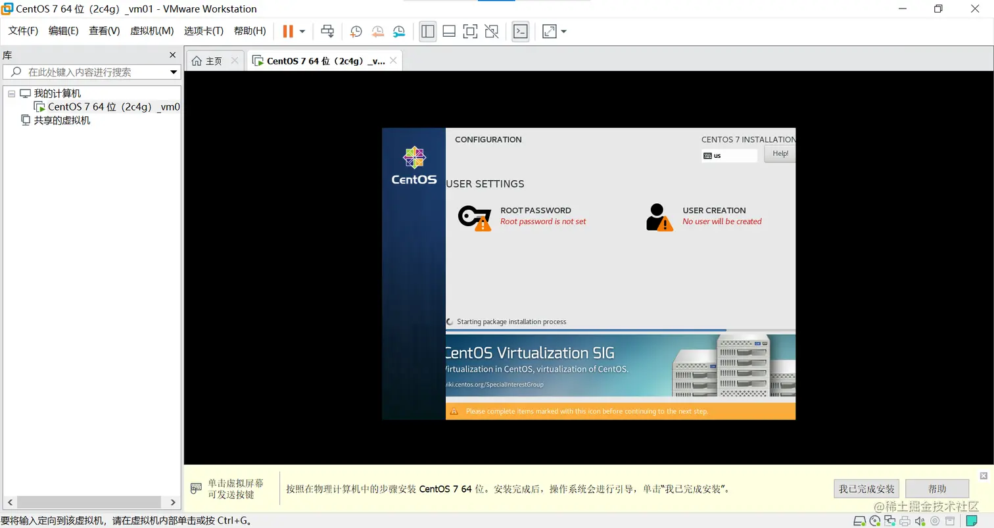The width and height of the screenshot is (994, 528).
Task: Close the 主页 home tab
Action: 235,60
